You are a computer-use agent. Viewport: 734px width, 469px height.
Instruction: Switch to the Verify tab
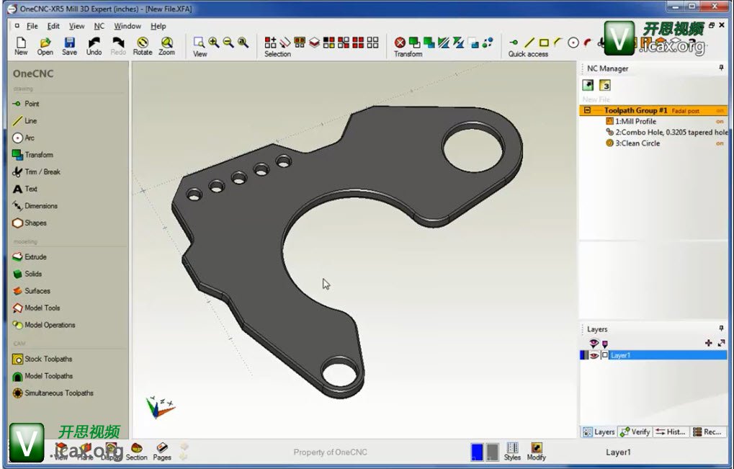[x=635, y=432]
